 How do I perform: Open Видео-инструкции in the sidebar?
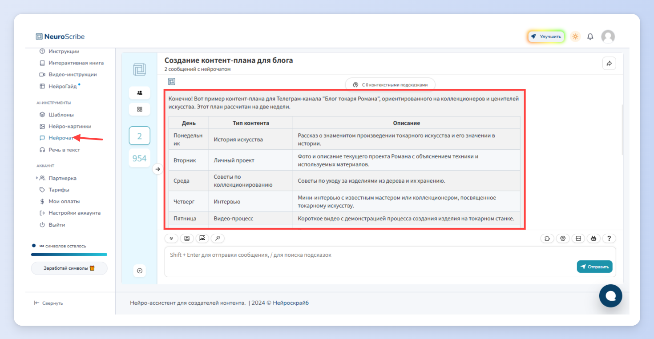pos(68,75)
